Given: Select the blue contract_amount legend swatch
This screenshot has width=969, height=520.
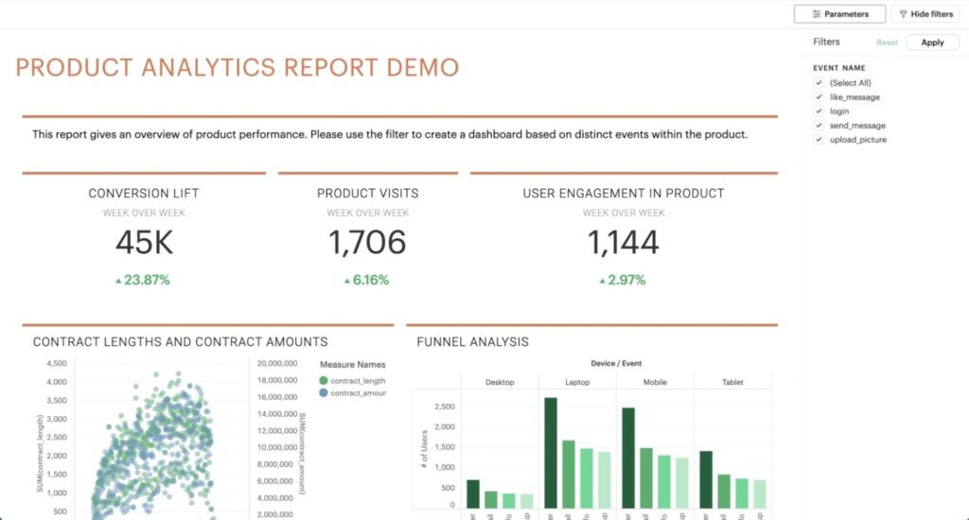Looking at the screenshot, I should (325, 393).
